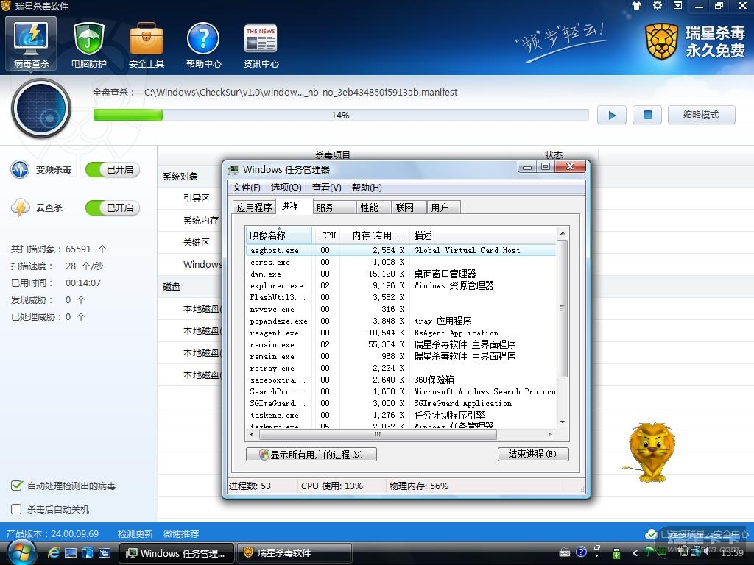The image size is (754, 565).
Task: Open the 文件(F) menu in Task Manager
Action: [x=247, y=188]
